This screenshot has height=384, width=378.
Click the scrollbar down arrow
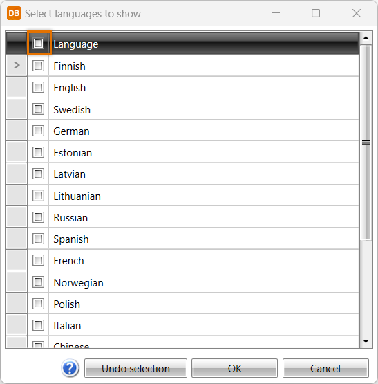tap(366, 341)
